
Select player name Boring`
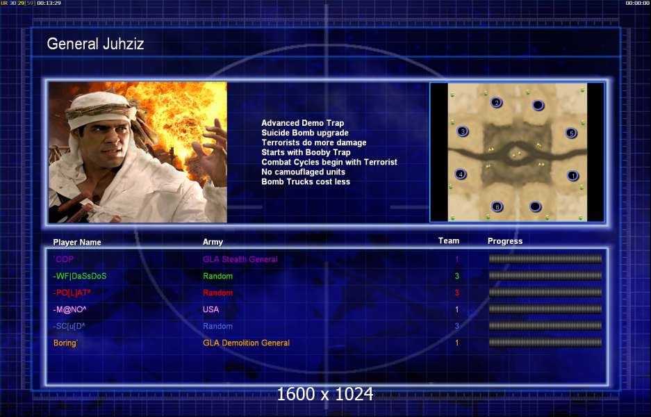click(x=65, y=343)
